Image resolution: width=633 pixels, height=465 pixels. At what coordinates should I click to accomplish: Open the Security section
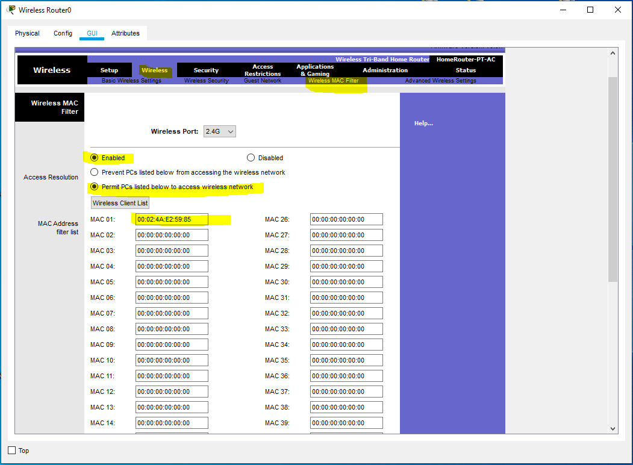[x=205, y=70]
